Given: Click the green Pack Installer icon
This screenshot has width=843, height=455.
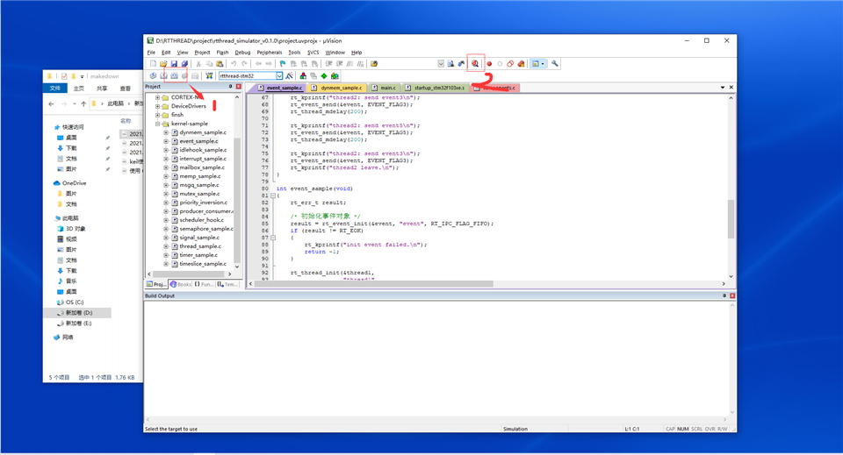Looking at the screenshot, I should [335, 75].
